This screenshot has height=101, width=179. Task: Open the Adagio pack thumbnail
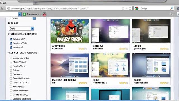151,65
